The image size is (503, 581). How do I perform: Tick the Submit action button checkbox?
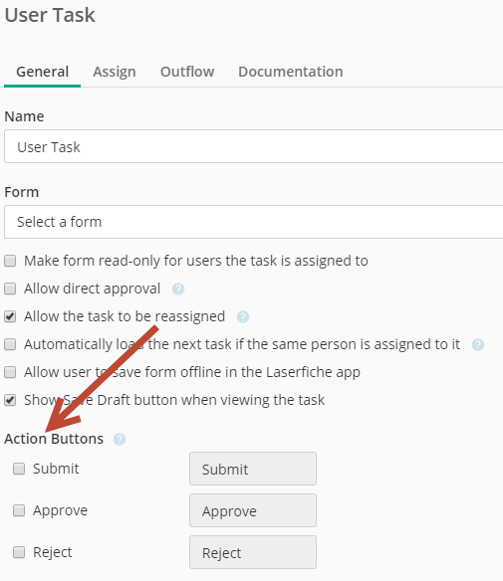point(19,469)
